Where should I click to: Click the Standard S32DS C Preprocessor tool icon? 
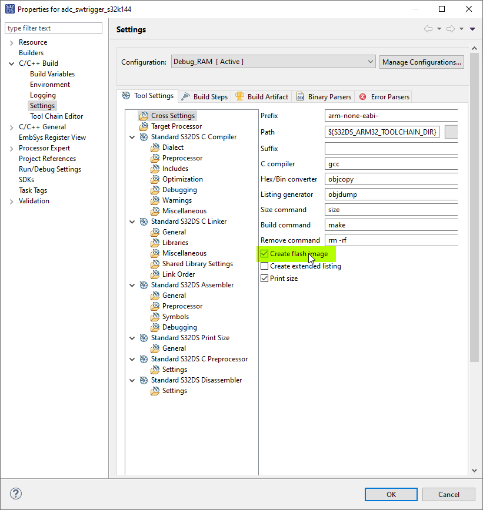click(144, 359)
